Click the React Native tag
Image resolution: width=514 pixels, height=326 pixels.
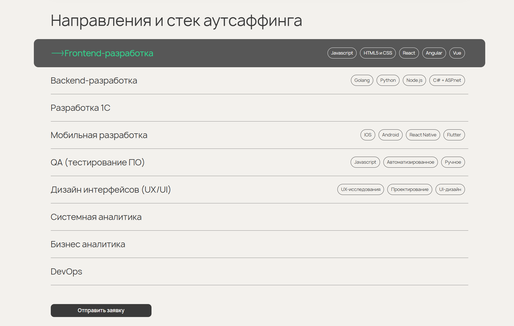coord(423,135)
